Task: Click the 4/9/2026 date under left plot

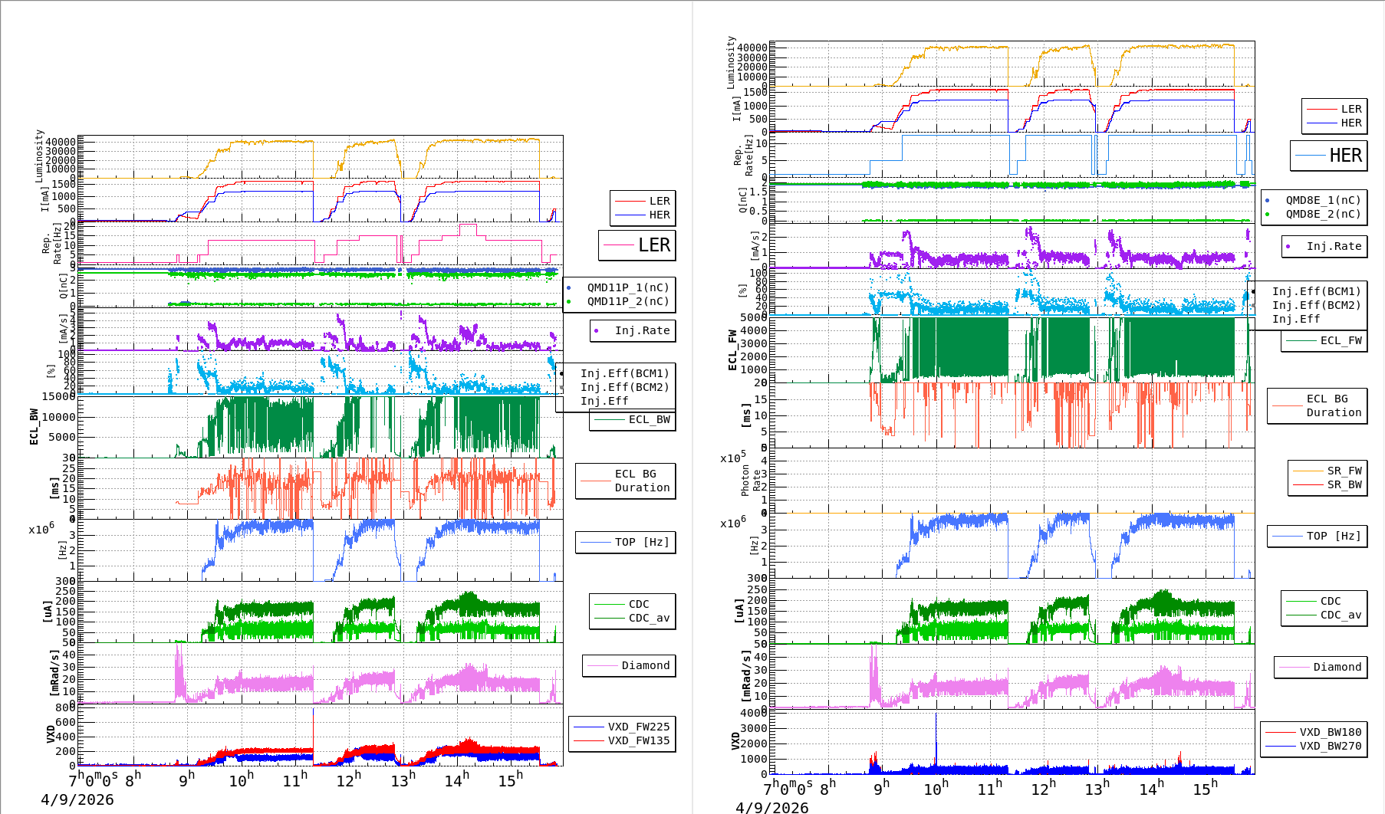Action: (77, 799)
